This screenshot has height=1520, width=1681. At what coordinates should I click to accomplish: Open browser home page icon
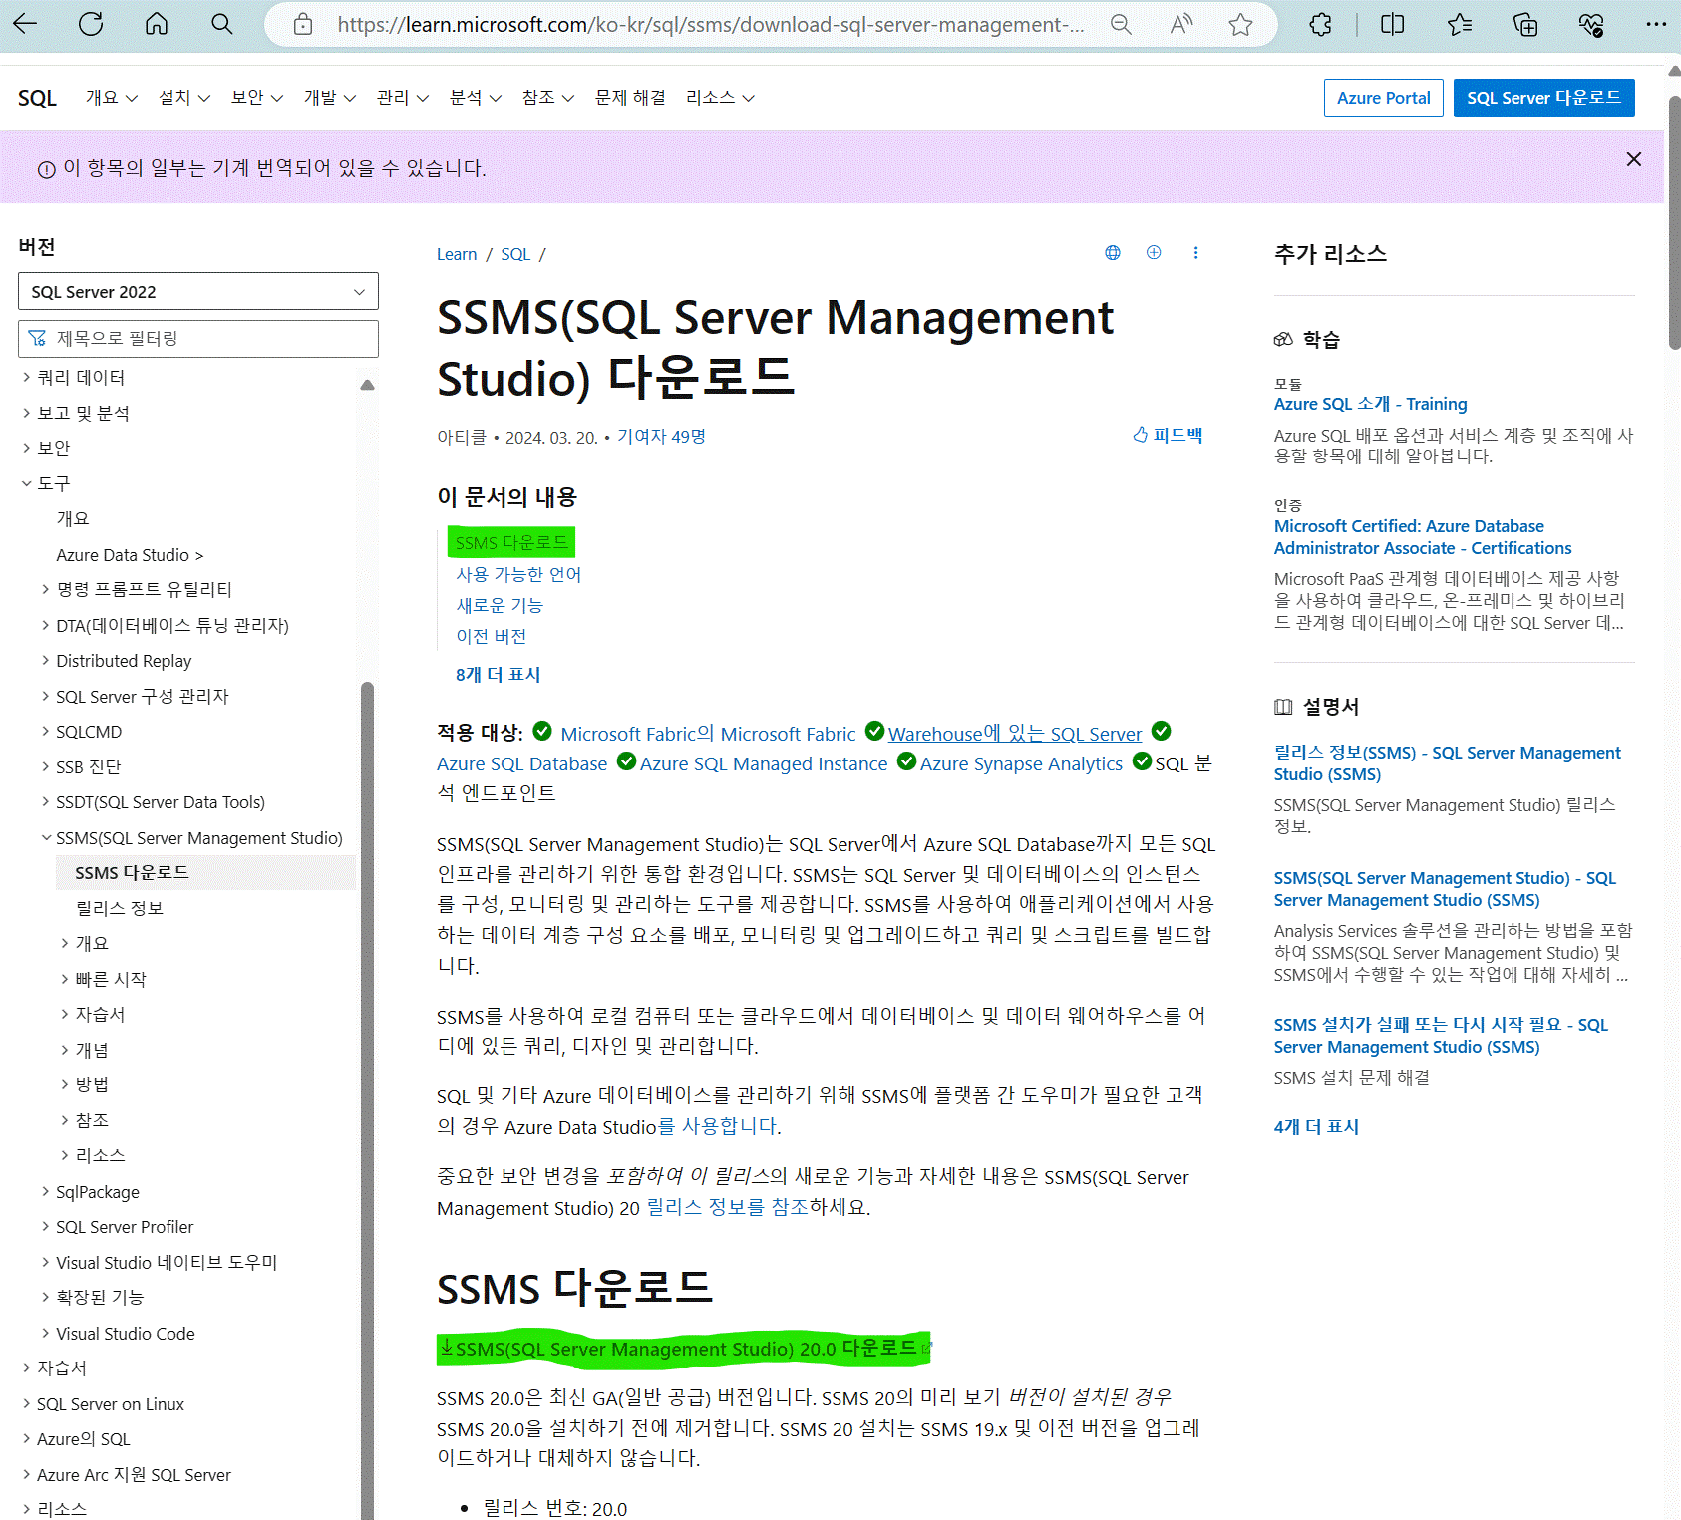157,24
